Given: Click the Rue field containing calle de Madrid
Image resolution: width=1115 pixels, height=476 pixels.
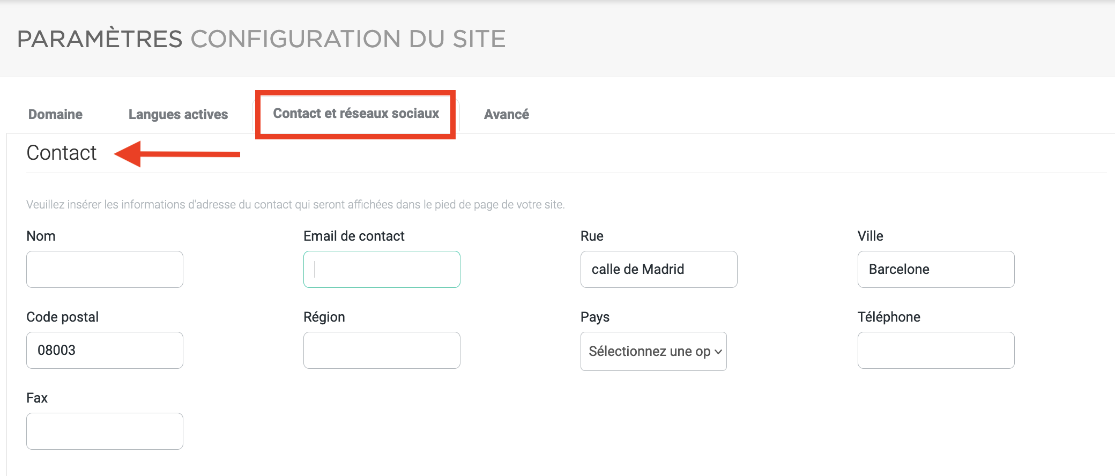Looking at the screenshot, I should pyautogui.click(x=658, y=269).
